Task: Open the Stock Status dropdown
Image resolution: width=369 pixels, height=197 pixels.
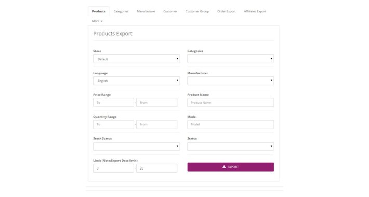Action: point(137,147)
